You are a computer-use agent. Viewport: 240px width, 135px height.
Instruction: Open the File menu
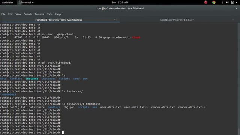point(3,14)
